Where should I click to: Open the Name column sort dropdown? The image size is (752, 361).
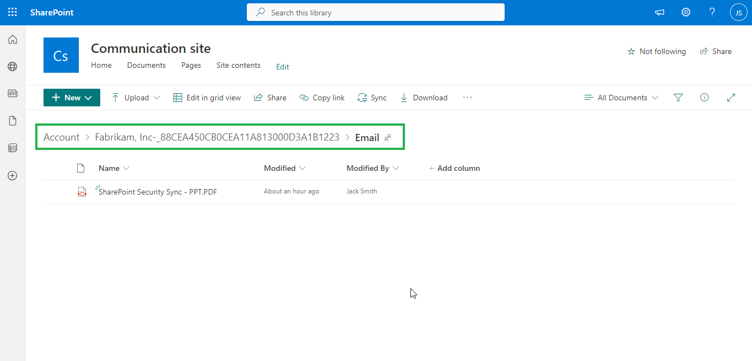coord(113,168)
